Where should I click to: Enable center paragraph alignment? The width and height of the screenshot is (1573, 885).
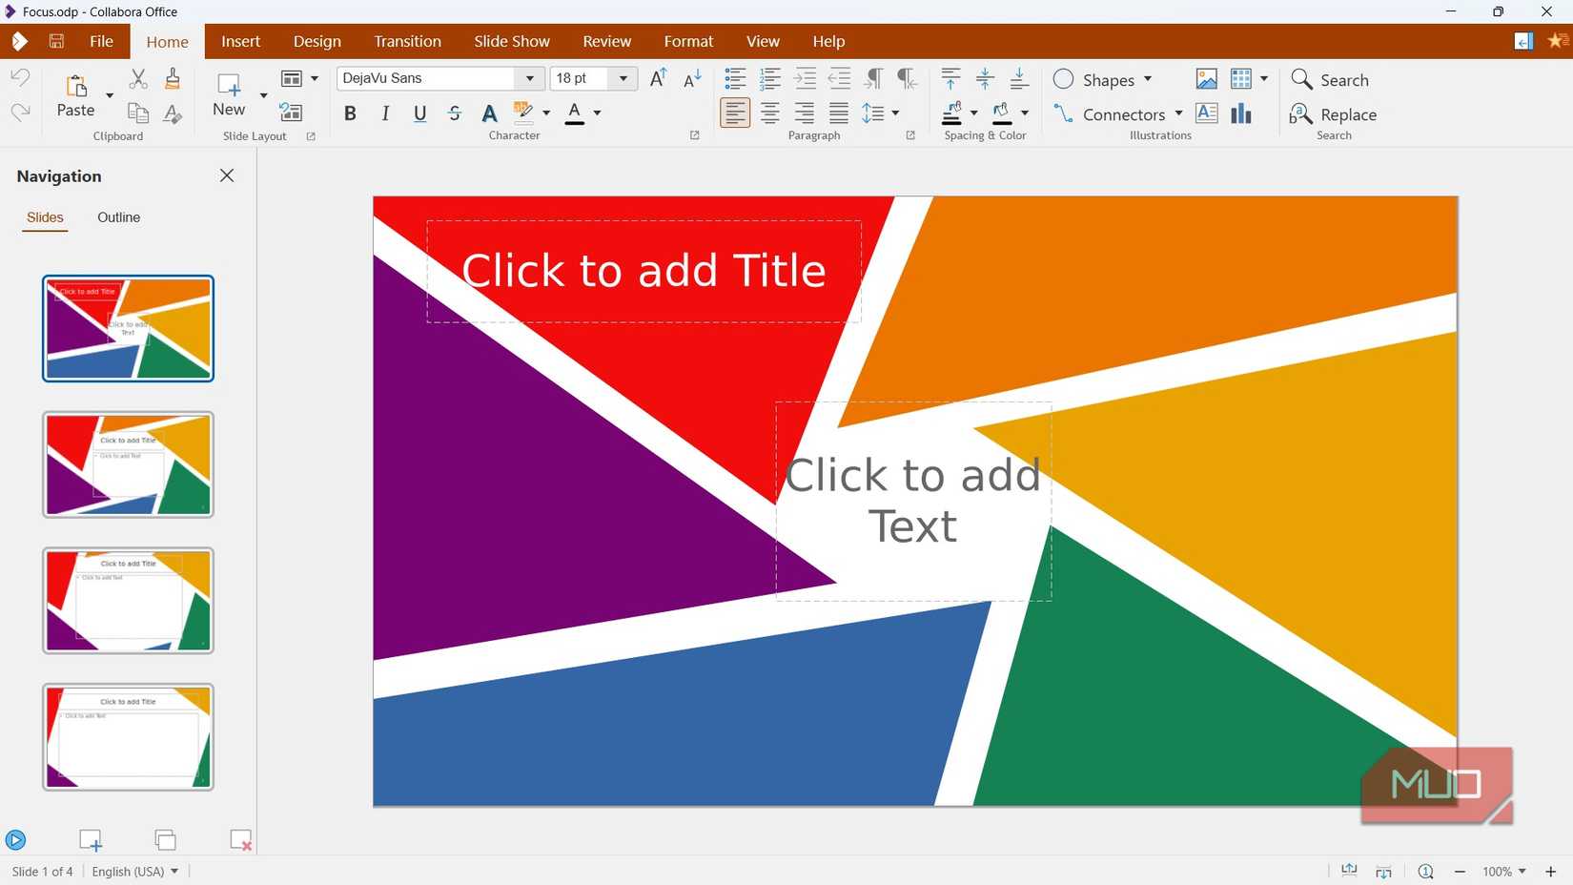coord(769,113)
